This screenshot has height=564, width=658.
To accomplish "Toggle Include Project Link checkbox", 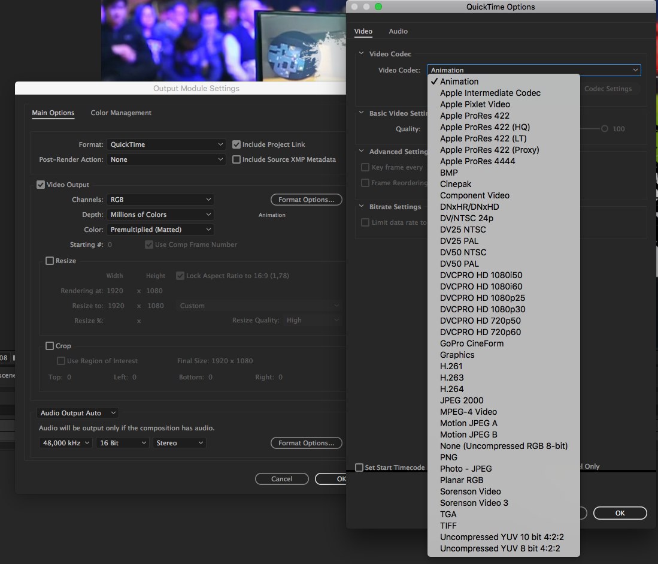I will [x=236, y=144].
